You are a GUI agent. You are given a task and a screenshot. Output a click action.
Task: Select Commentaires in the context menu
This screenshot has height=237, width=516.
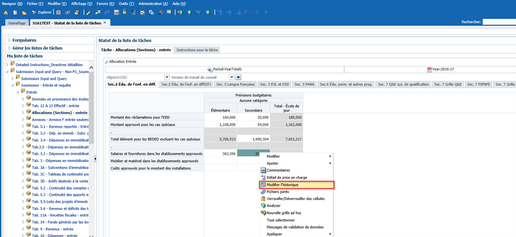tap(278, 170)
